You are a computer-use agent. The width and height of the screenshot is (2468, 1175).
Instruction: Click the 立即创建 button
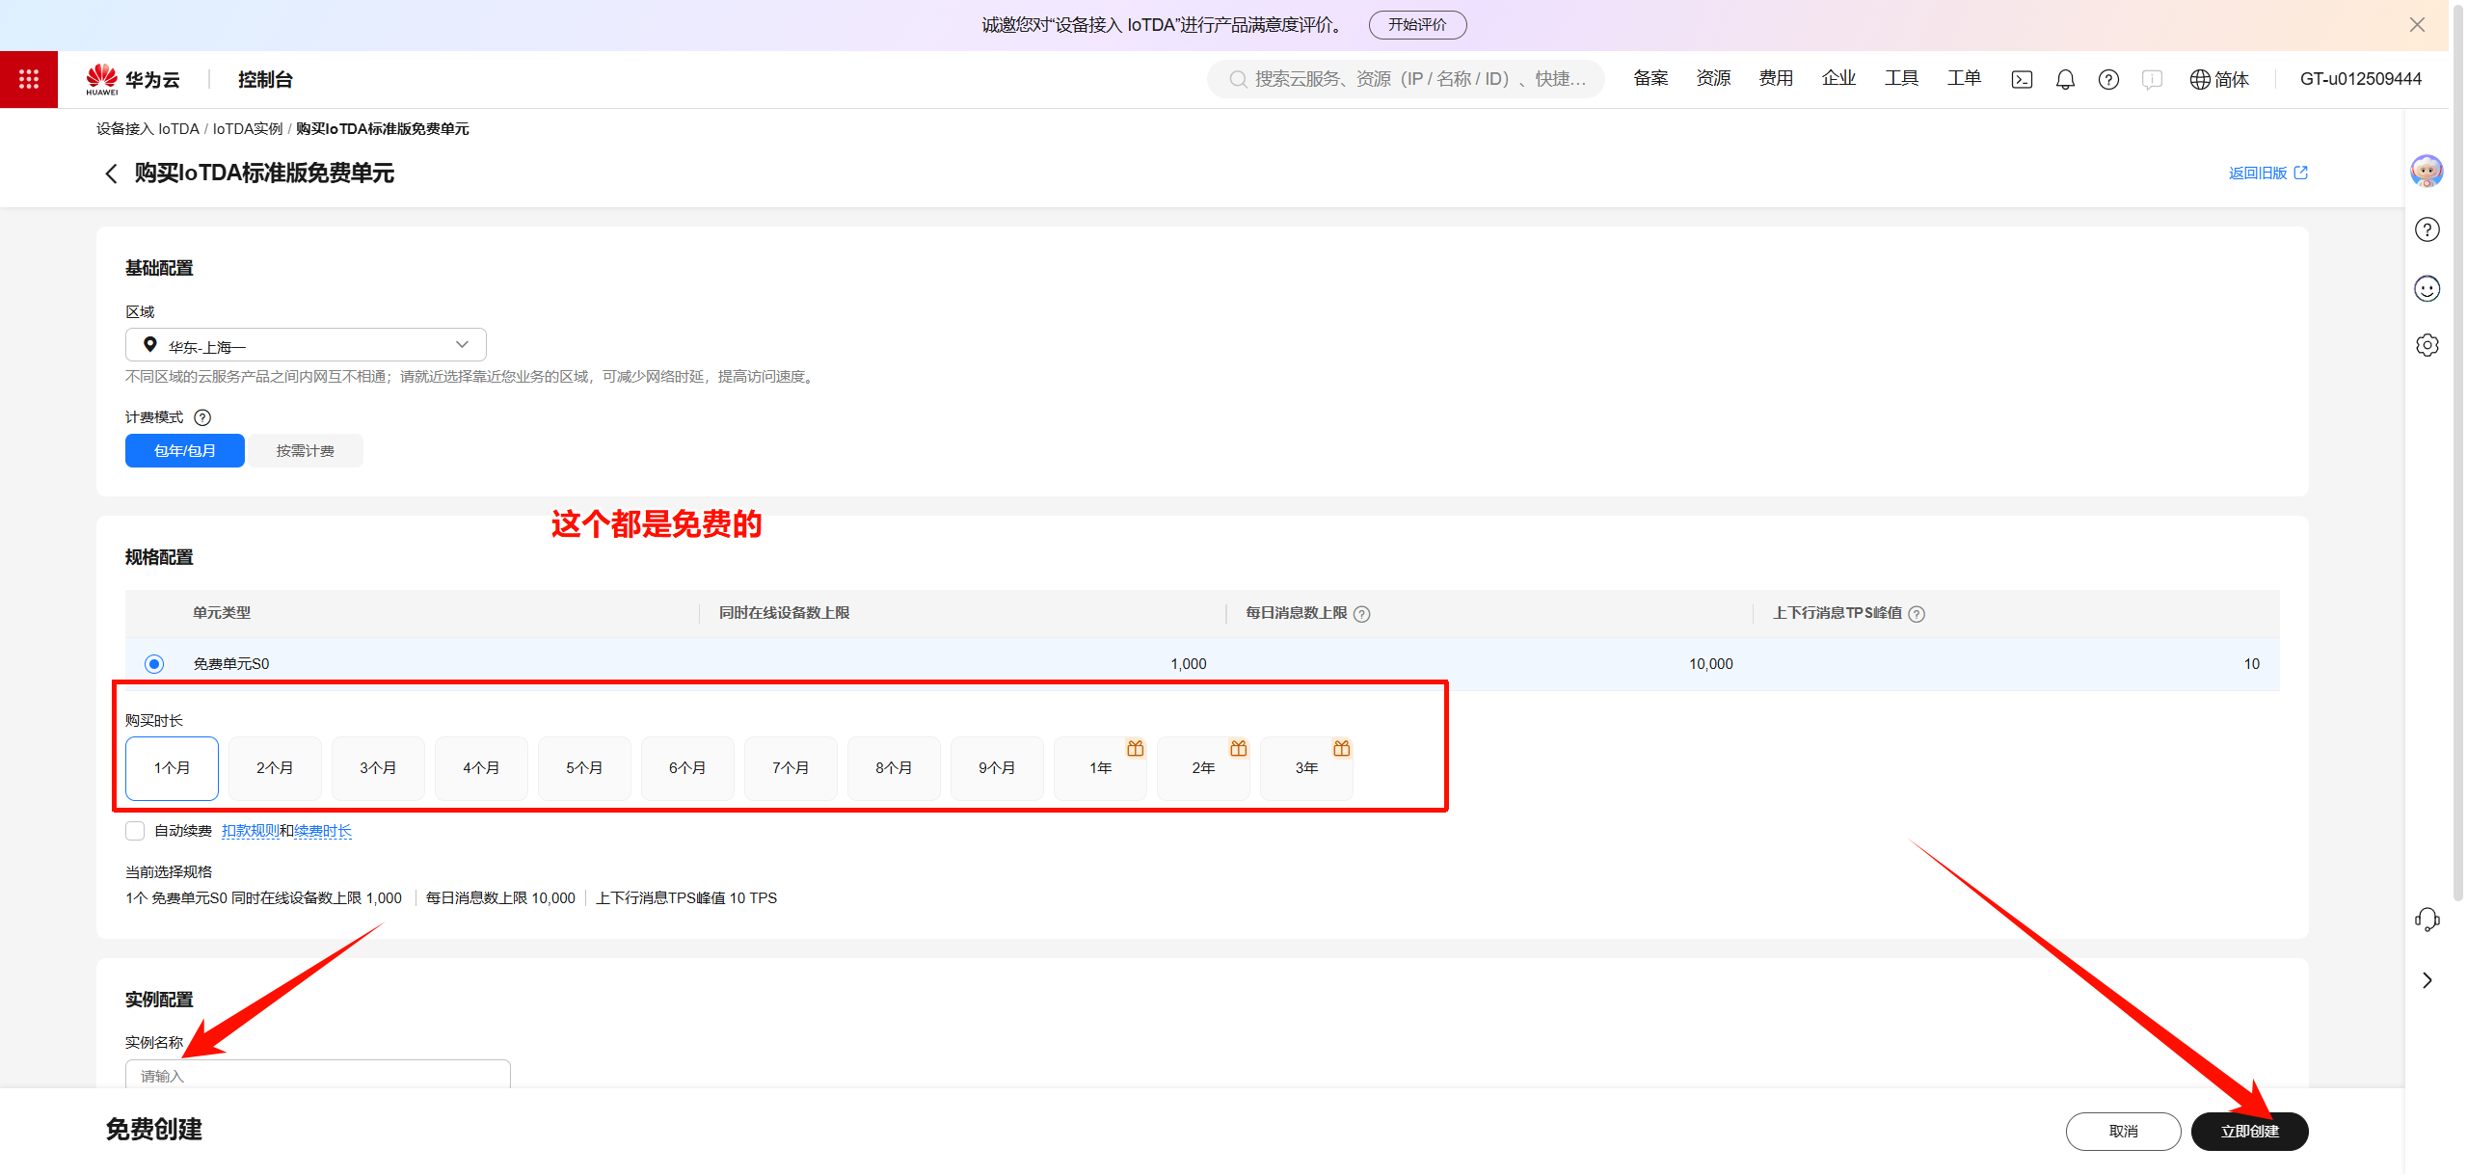2249,1131
